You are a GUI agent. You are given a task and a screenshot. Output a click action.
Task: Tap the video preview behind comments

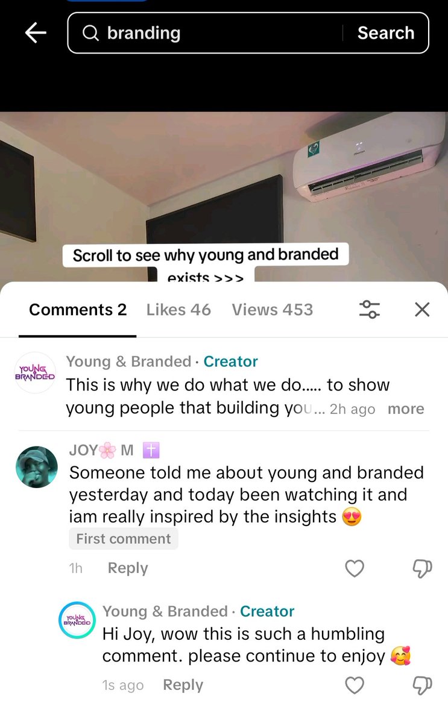click(224, 196)
